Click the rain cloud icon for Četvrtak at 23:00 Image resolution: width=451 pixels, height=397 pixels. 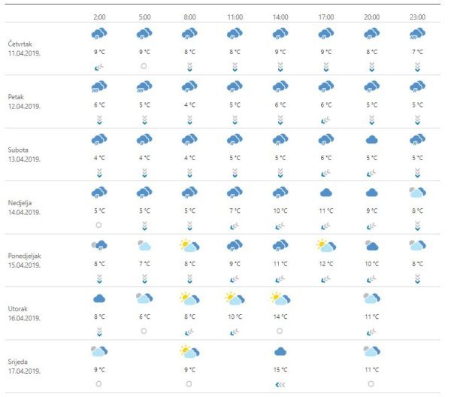coord(417,34)
